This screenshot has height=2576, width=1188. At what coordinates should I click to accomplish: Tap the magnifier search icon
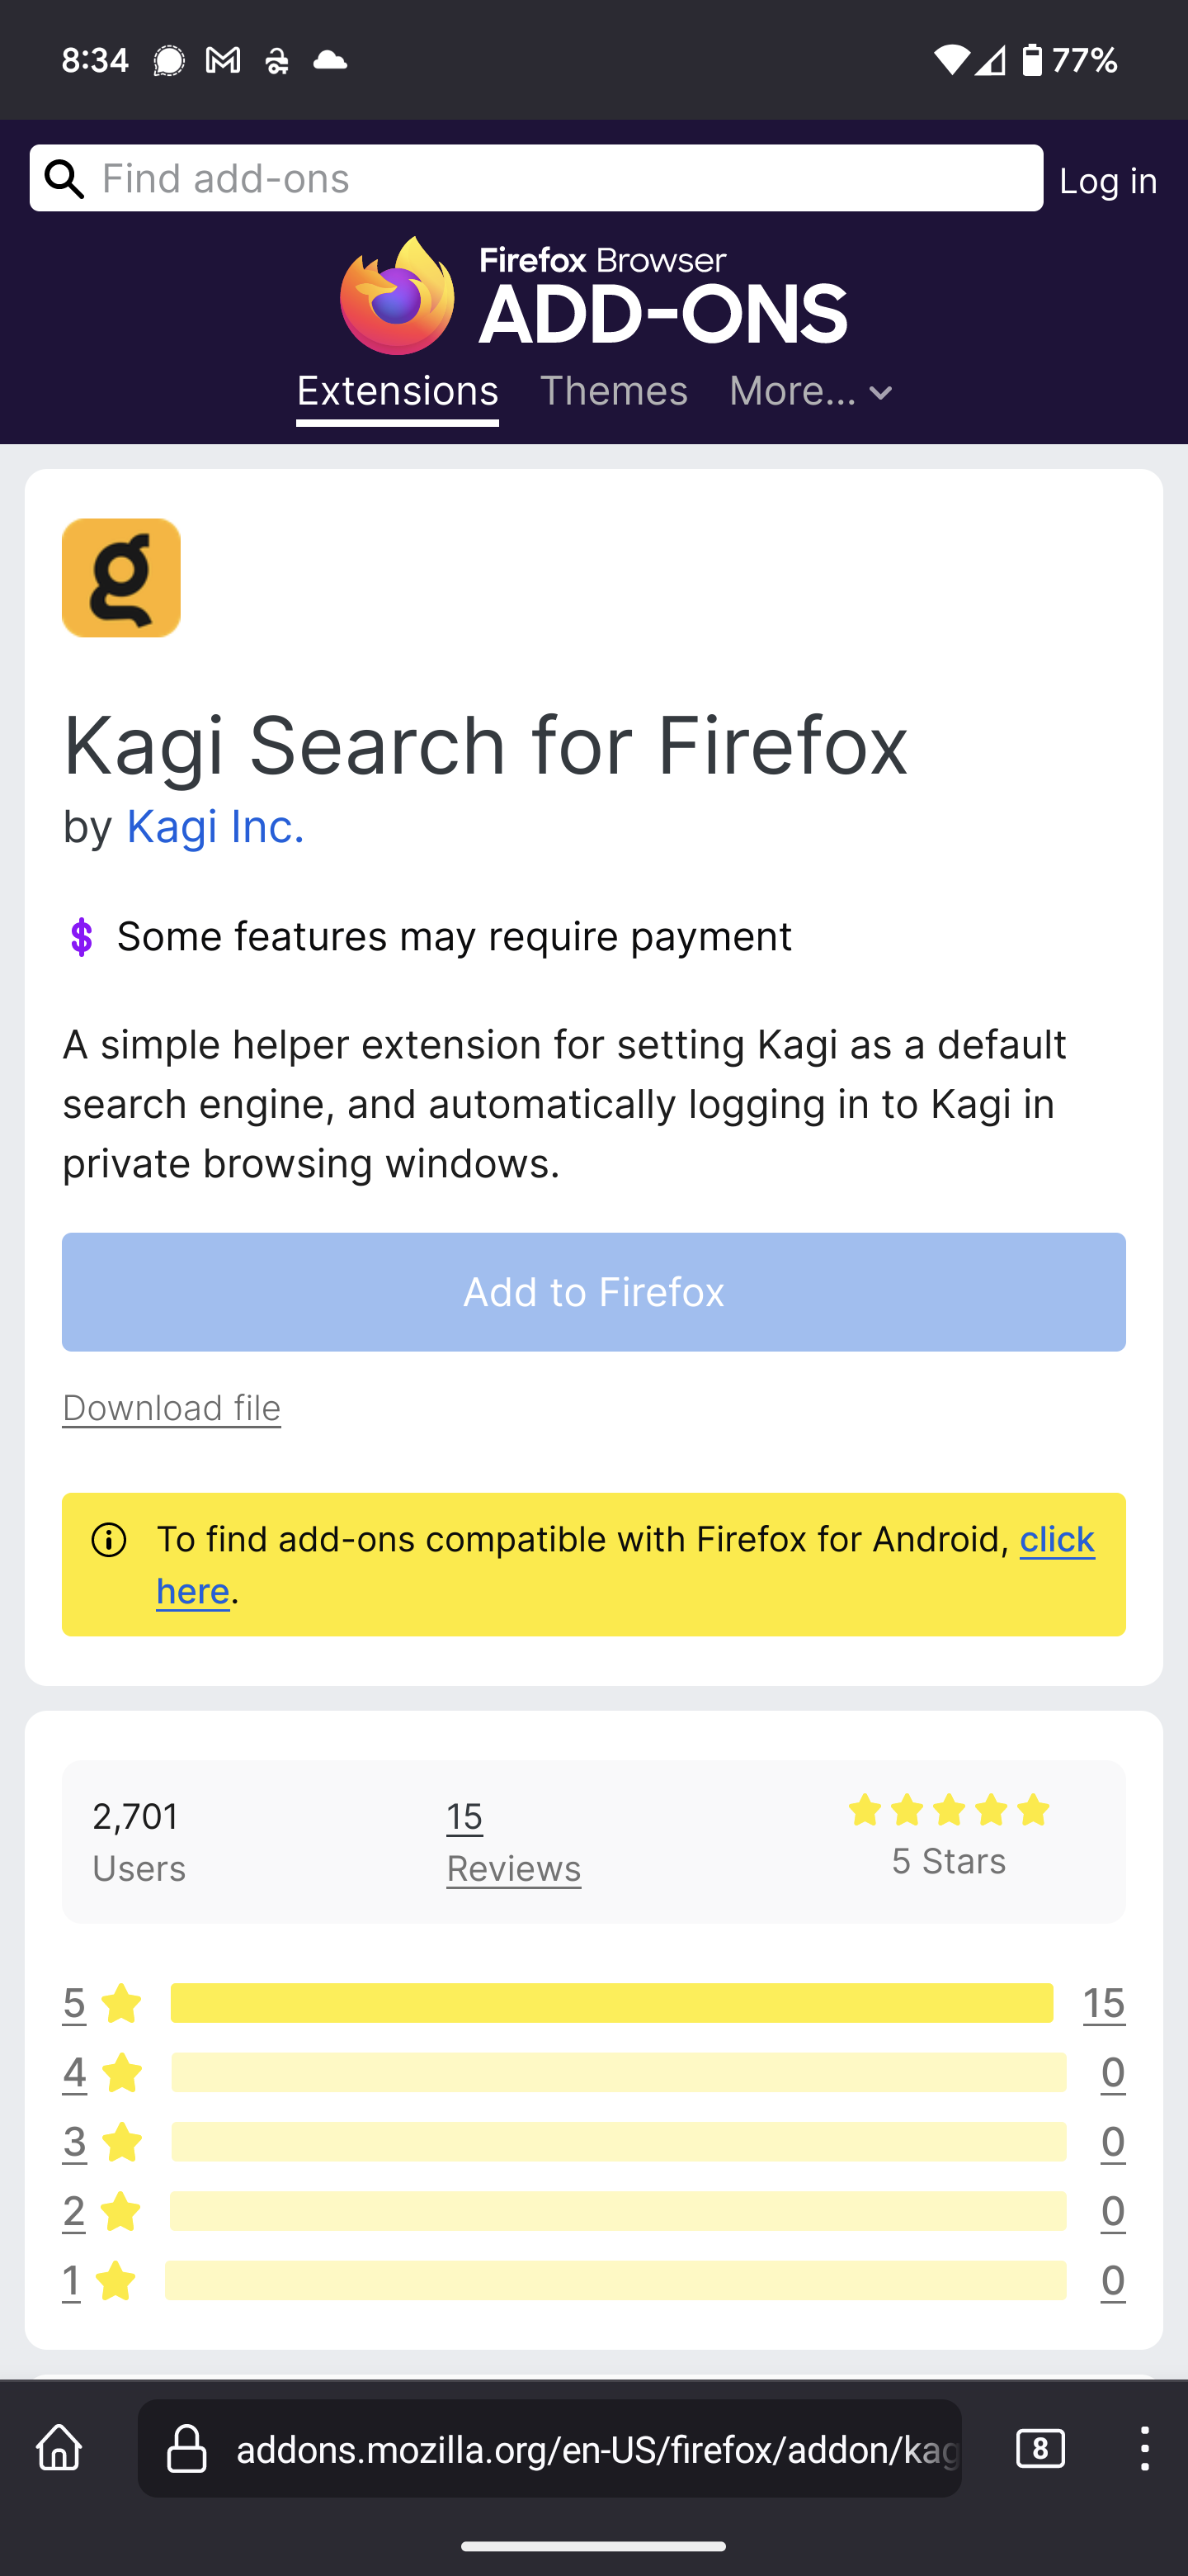pyautogui.click(x=66, y=179)
